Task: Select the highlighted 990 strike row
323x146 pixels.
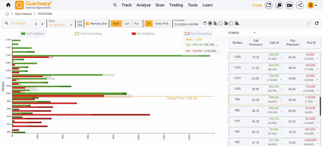Action: click(274, 99)
